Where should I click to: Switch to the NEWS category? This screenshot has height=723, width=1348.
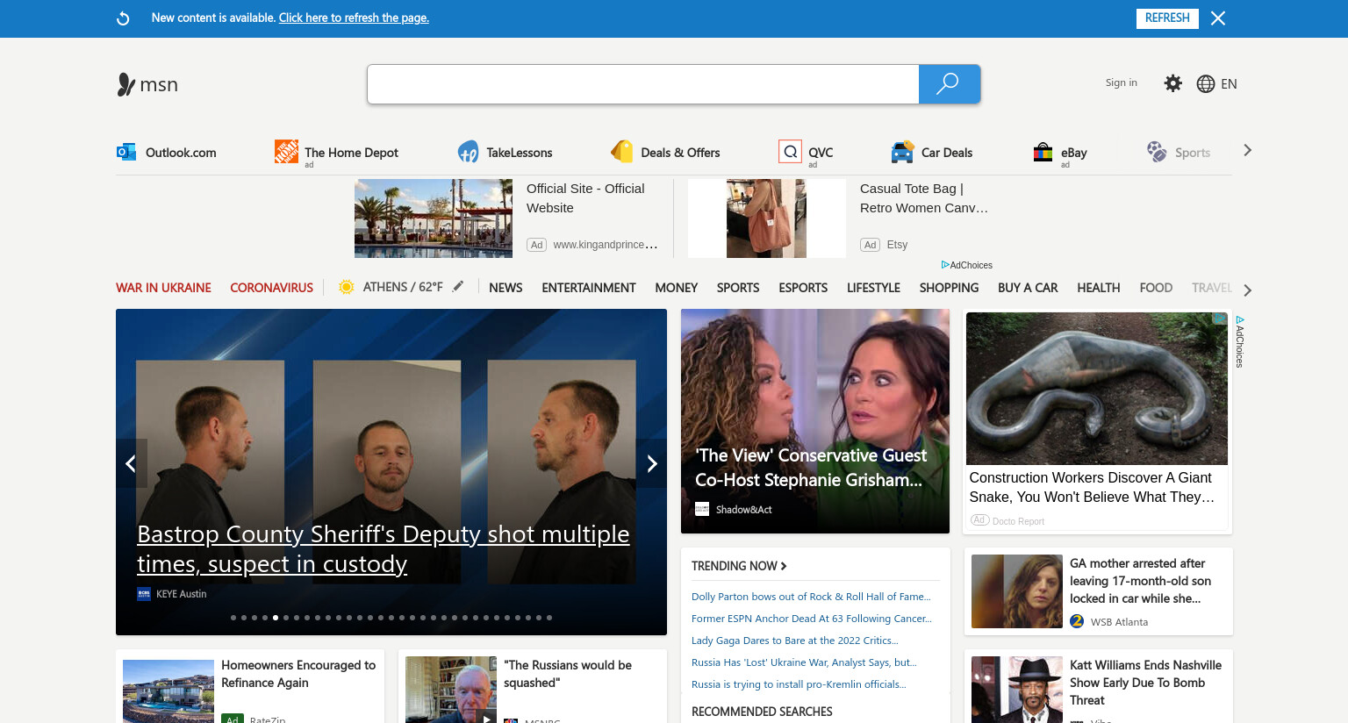pos(505,288)
